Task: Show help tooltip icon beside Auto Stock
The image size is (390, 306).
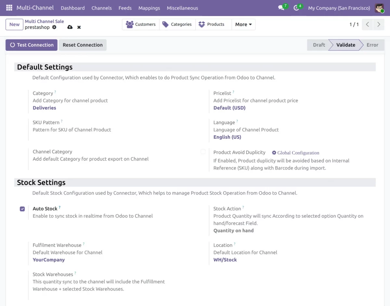Action: [x=59, y=207]
